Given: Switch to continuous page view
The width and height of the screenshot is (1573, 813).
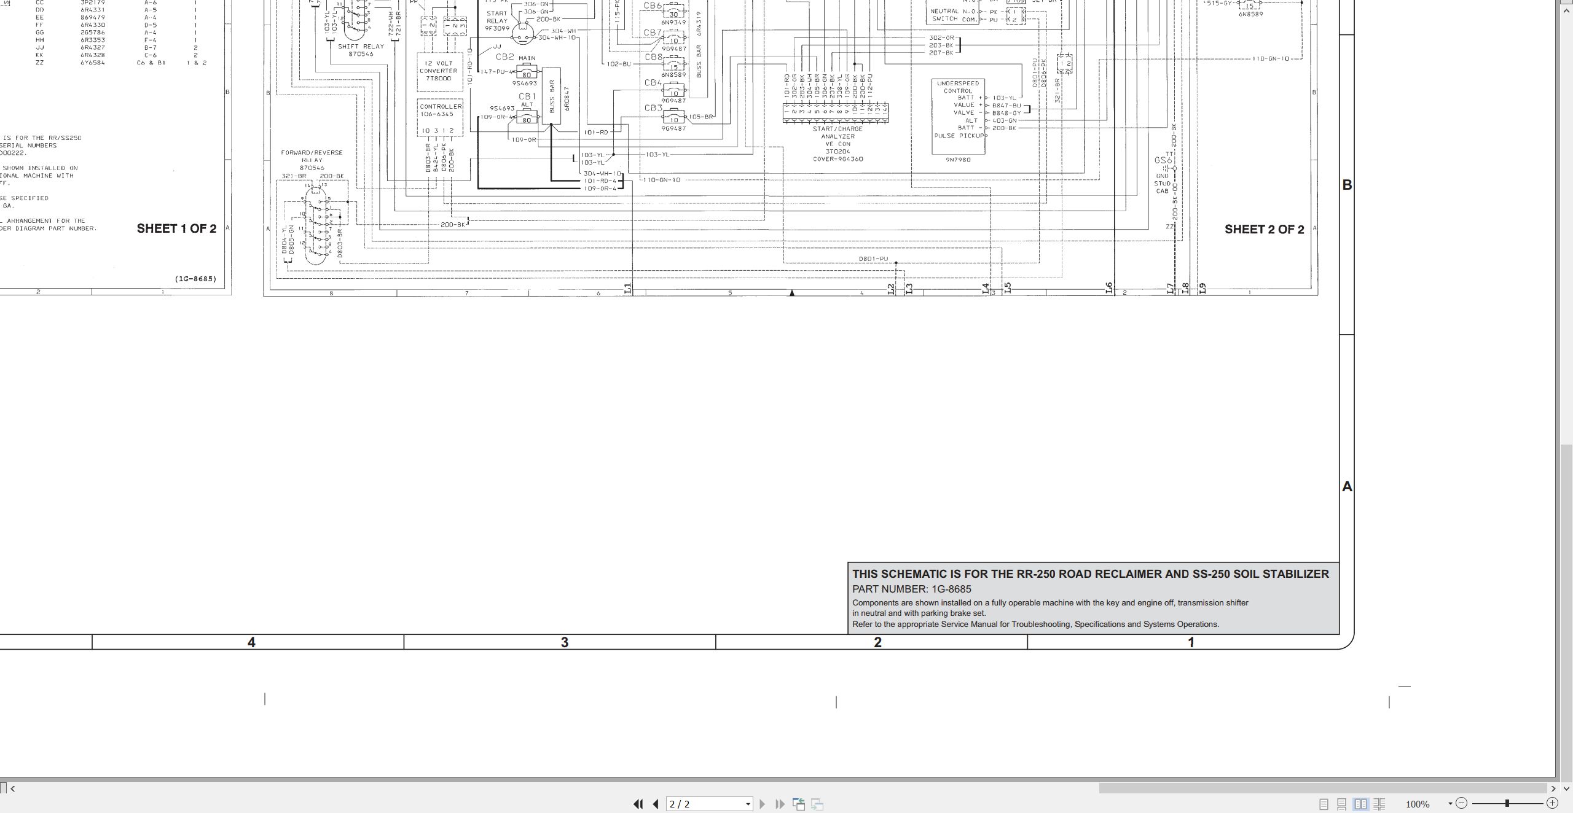Looking at the screenshot, I should coord(1342,804).
